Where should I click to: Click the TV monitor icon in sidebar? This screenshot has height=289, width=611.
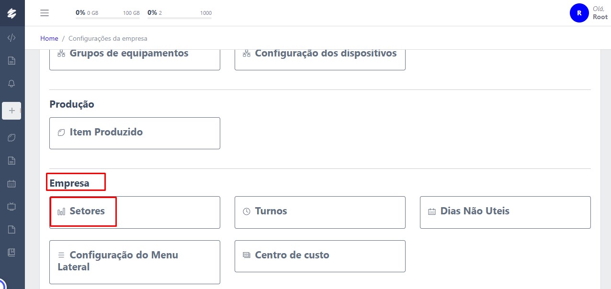pyautogui.click(x=12, y=207)
